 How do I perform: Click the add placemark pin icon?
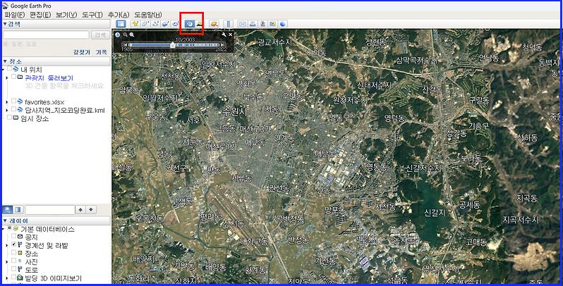coord(135,24)
